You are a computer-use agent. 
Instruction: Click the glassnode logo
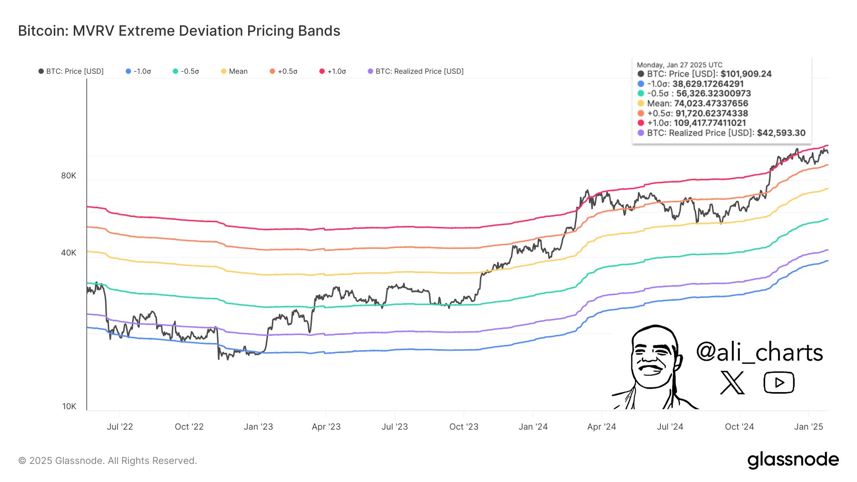pyautogui.click(x=793, y=460)
